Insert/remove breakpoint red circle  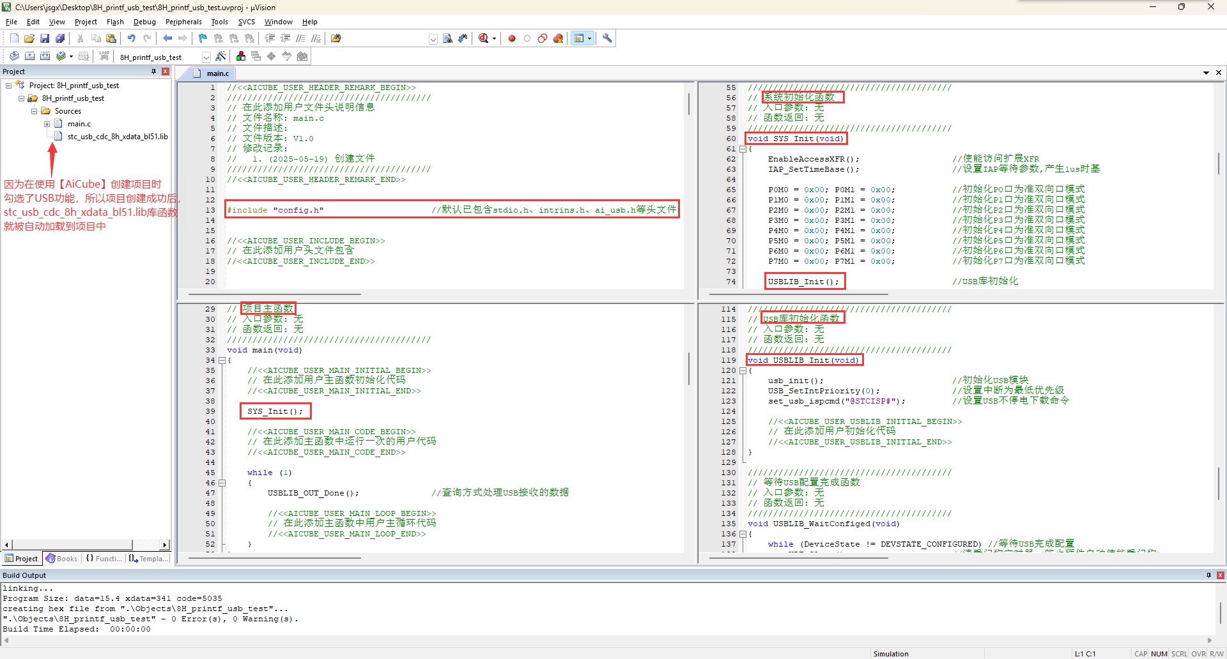pos(512,38)
